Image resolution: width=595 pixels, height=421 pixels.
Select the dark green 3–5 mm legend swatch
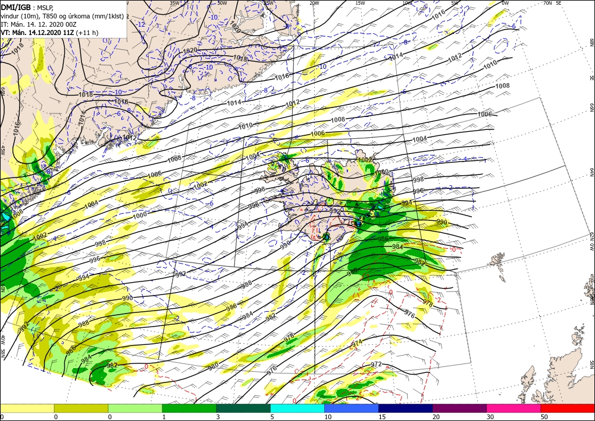pos(243,408)
